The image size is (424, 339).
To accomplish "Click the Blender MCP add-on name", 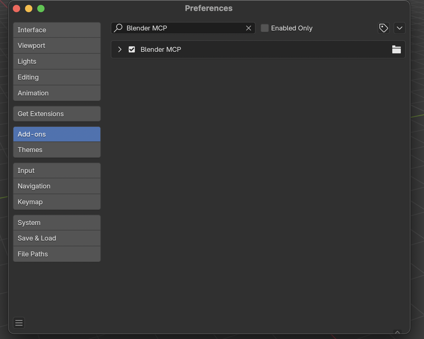I will (161, 49).
